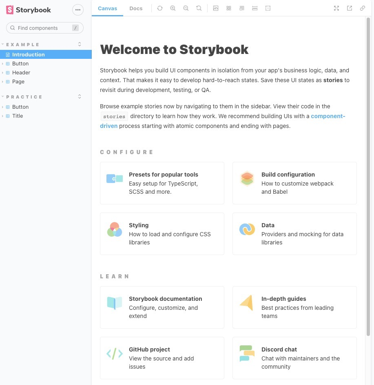Open the Data card

point(294,234)
